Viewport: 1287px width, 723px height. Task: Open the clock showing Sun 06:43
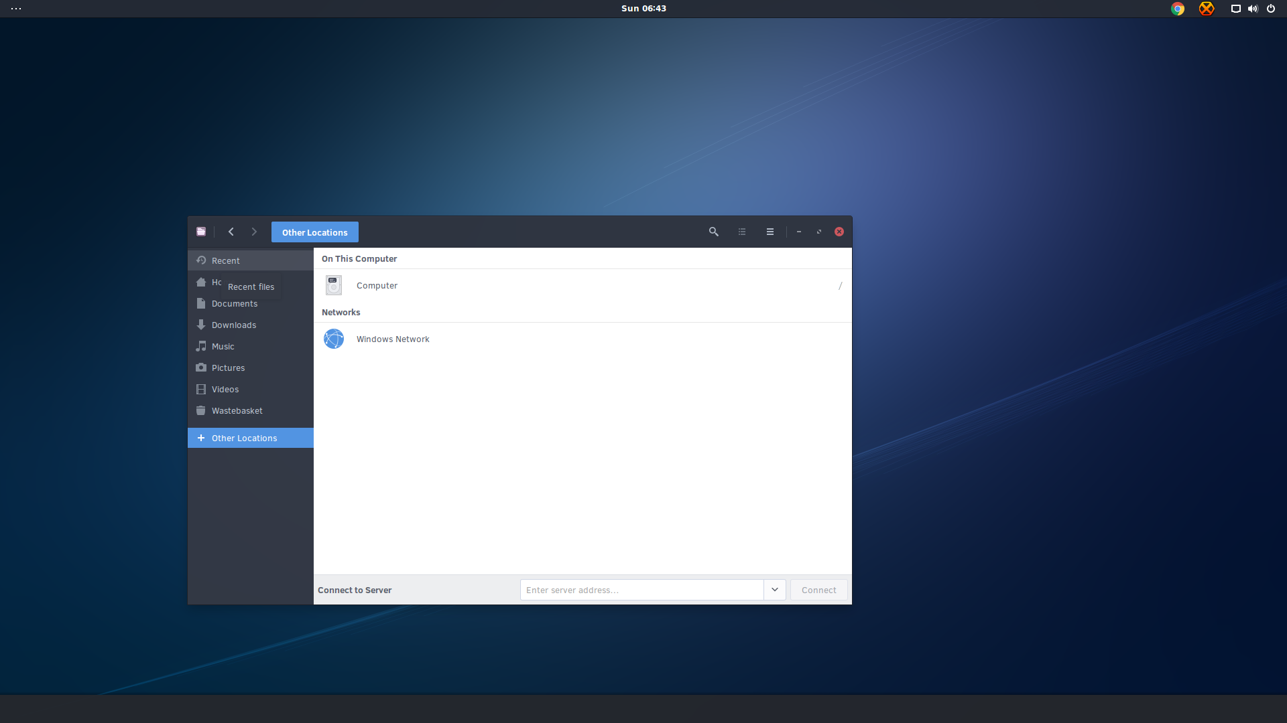click(643, 9)
